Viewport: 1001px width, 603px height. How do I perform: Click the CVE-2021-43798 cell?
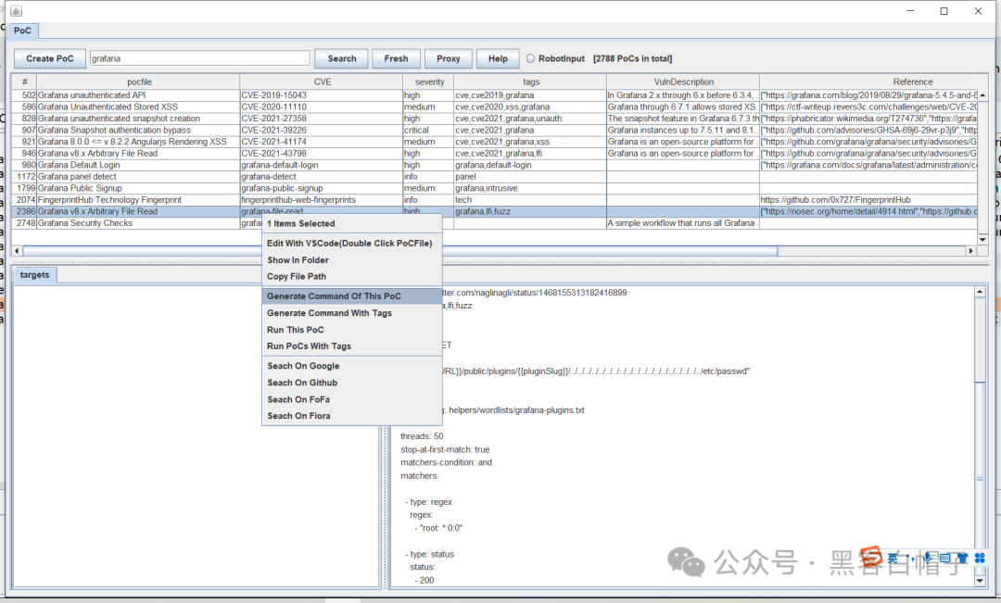(x=322, y=153)
